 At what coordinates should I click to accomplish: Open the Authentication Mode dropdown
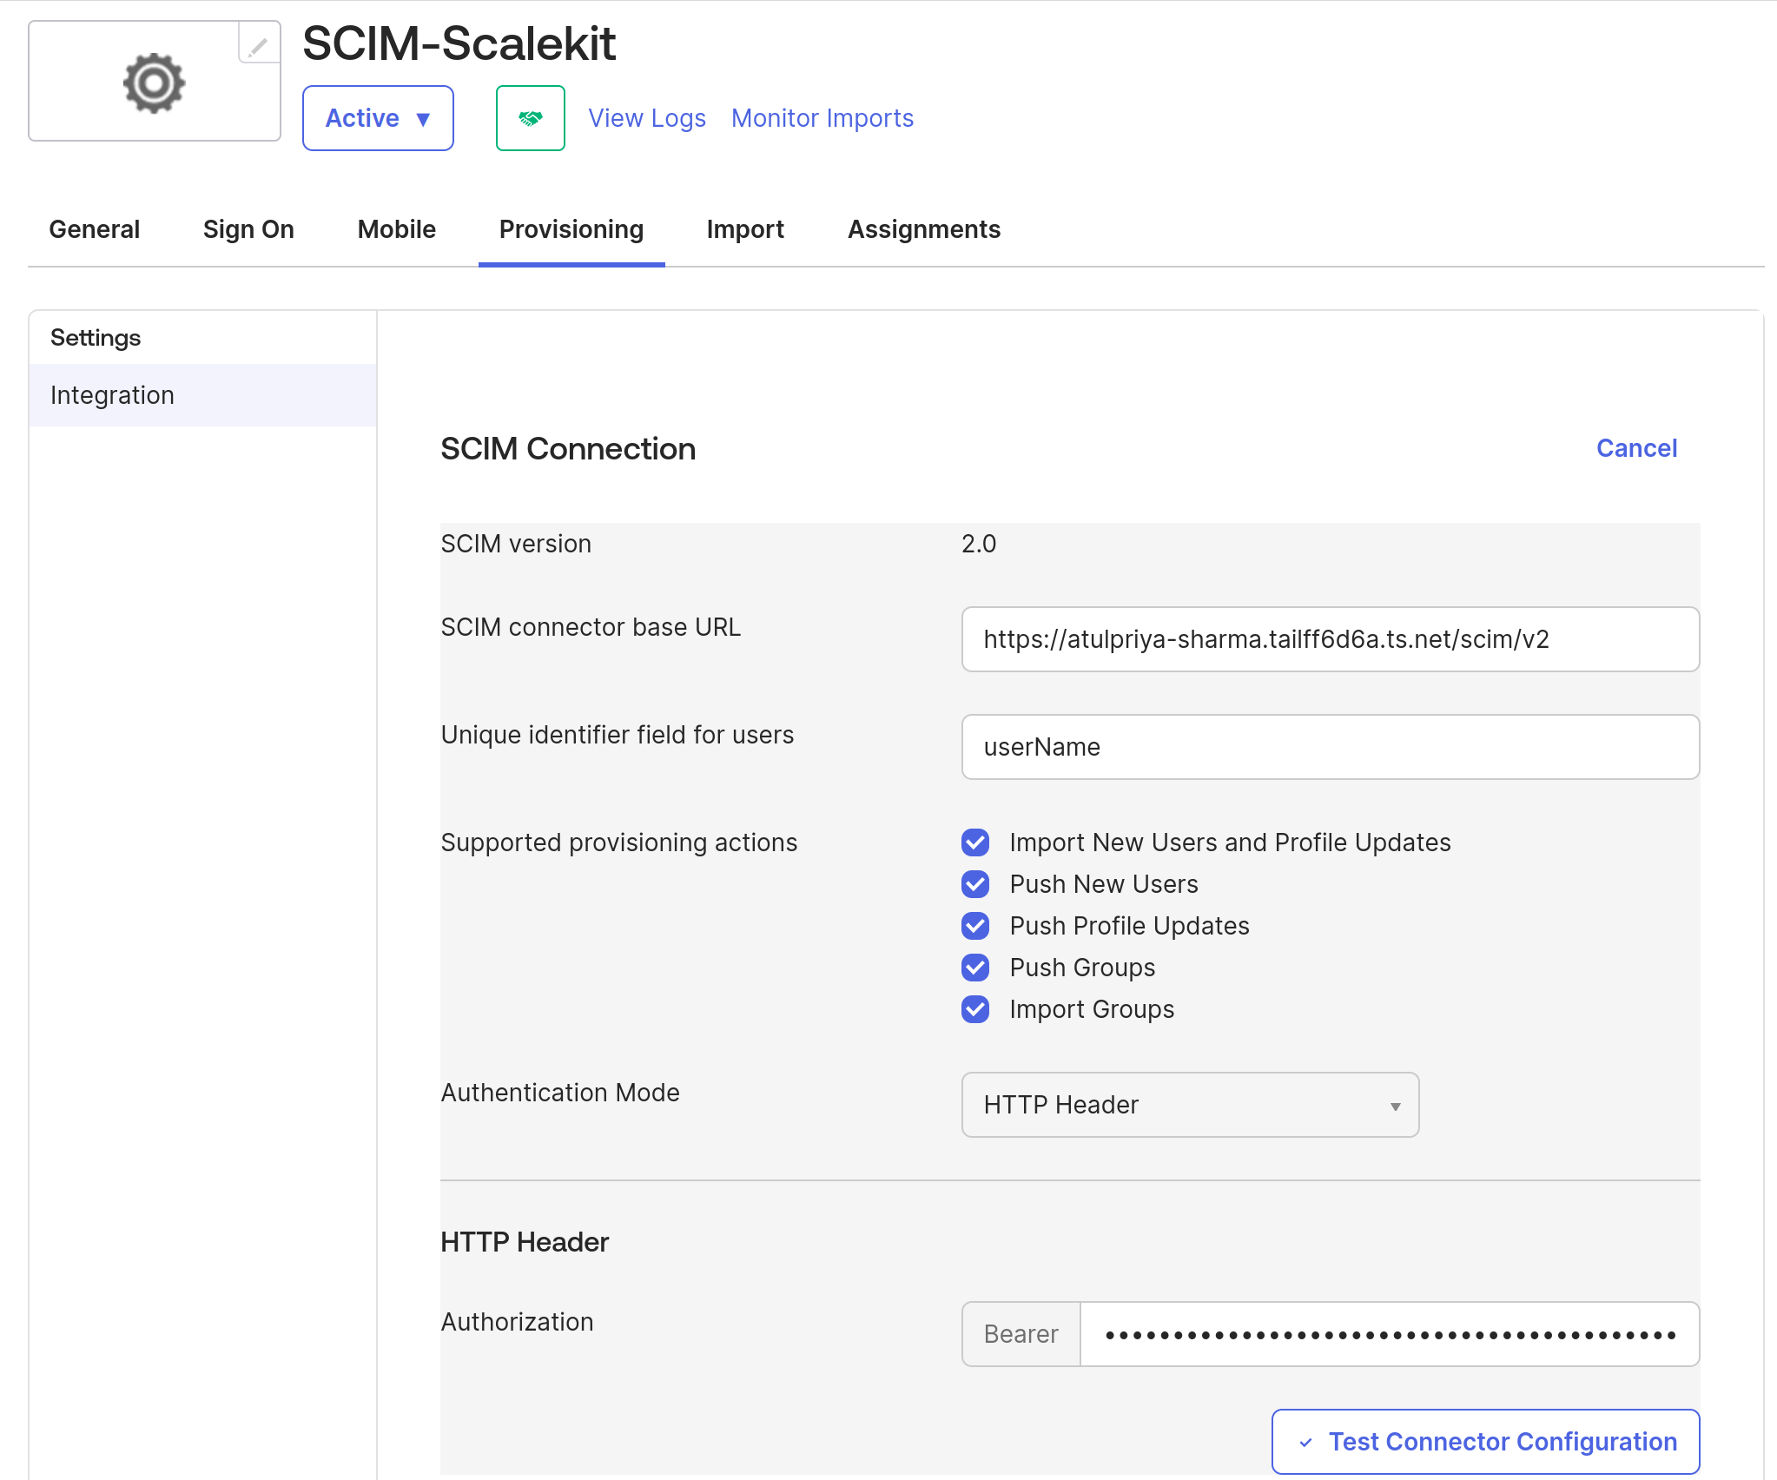tap(1190, 1105)
